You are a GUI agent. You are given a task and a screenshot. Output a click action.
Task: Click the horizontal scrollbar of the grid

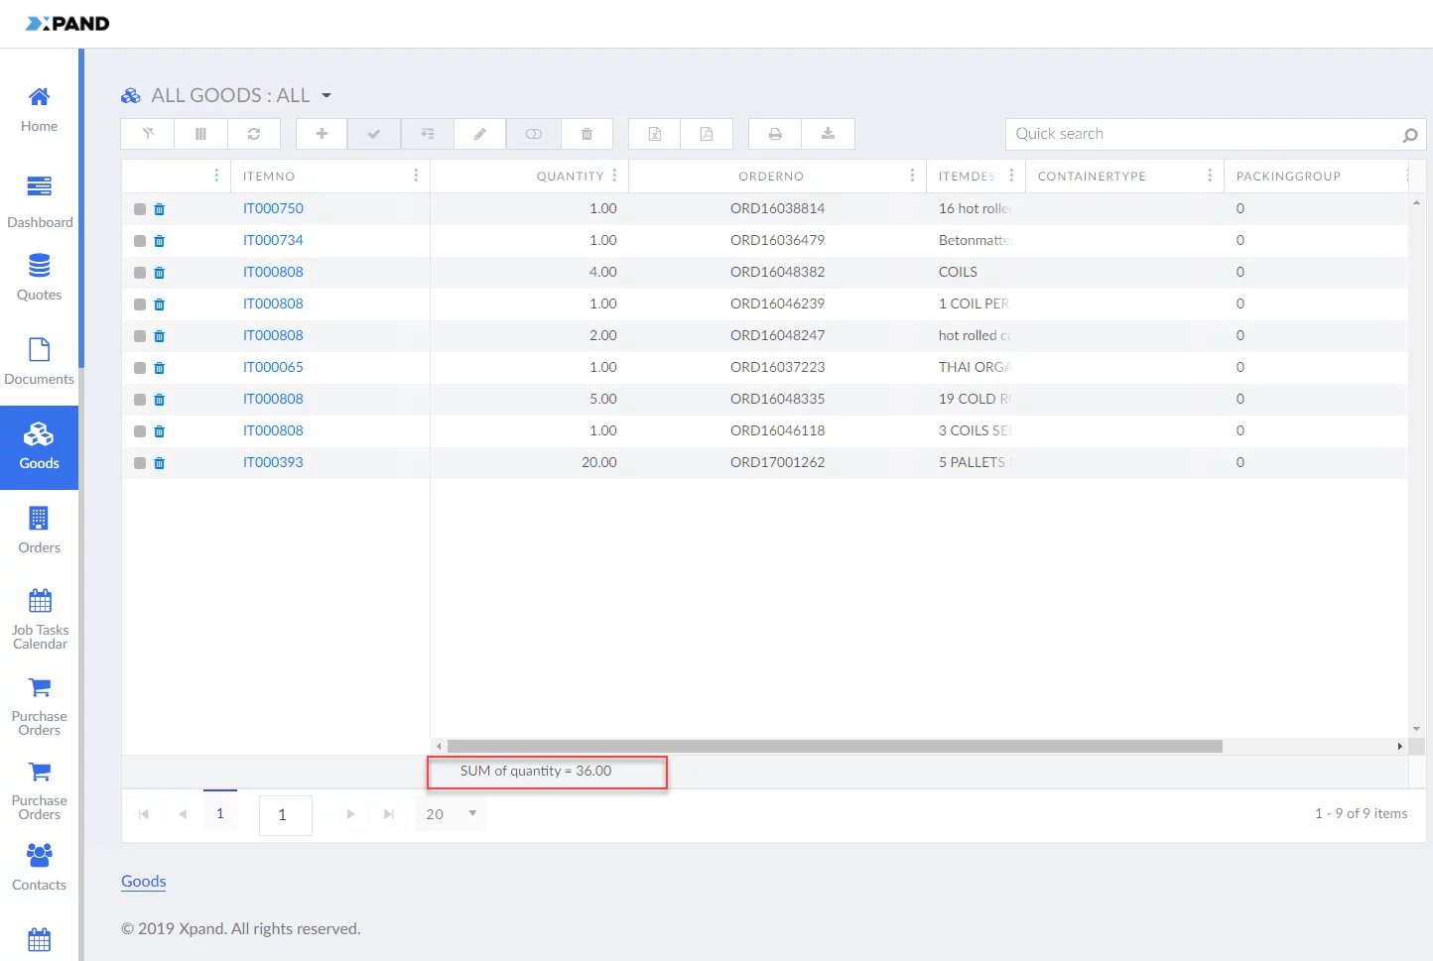pyautogui.click(x=834, y=746)
